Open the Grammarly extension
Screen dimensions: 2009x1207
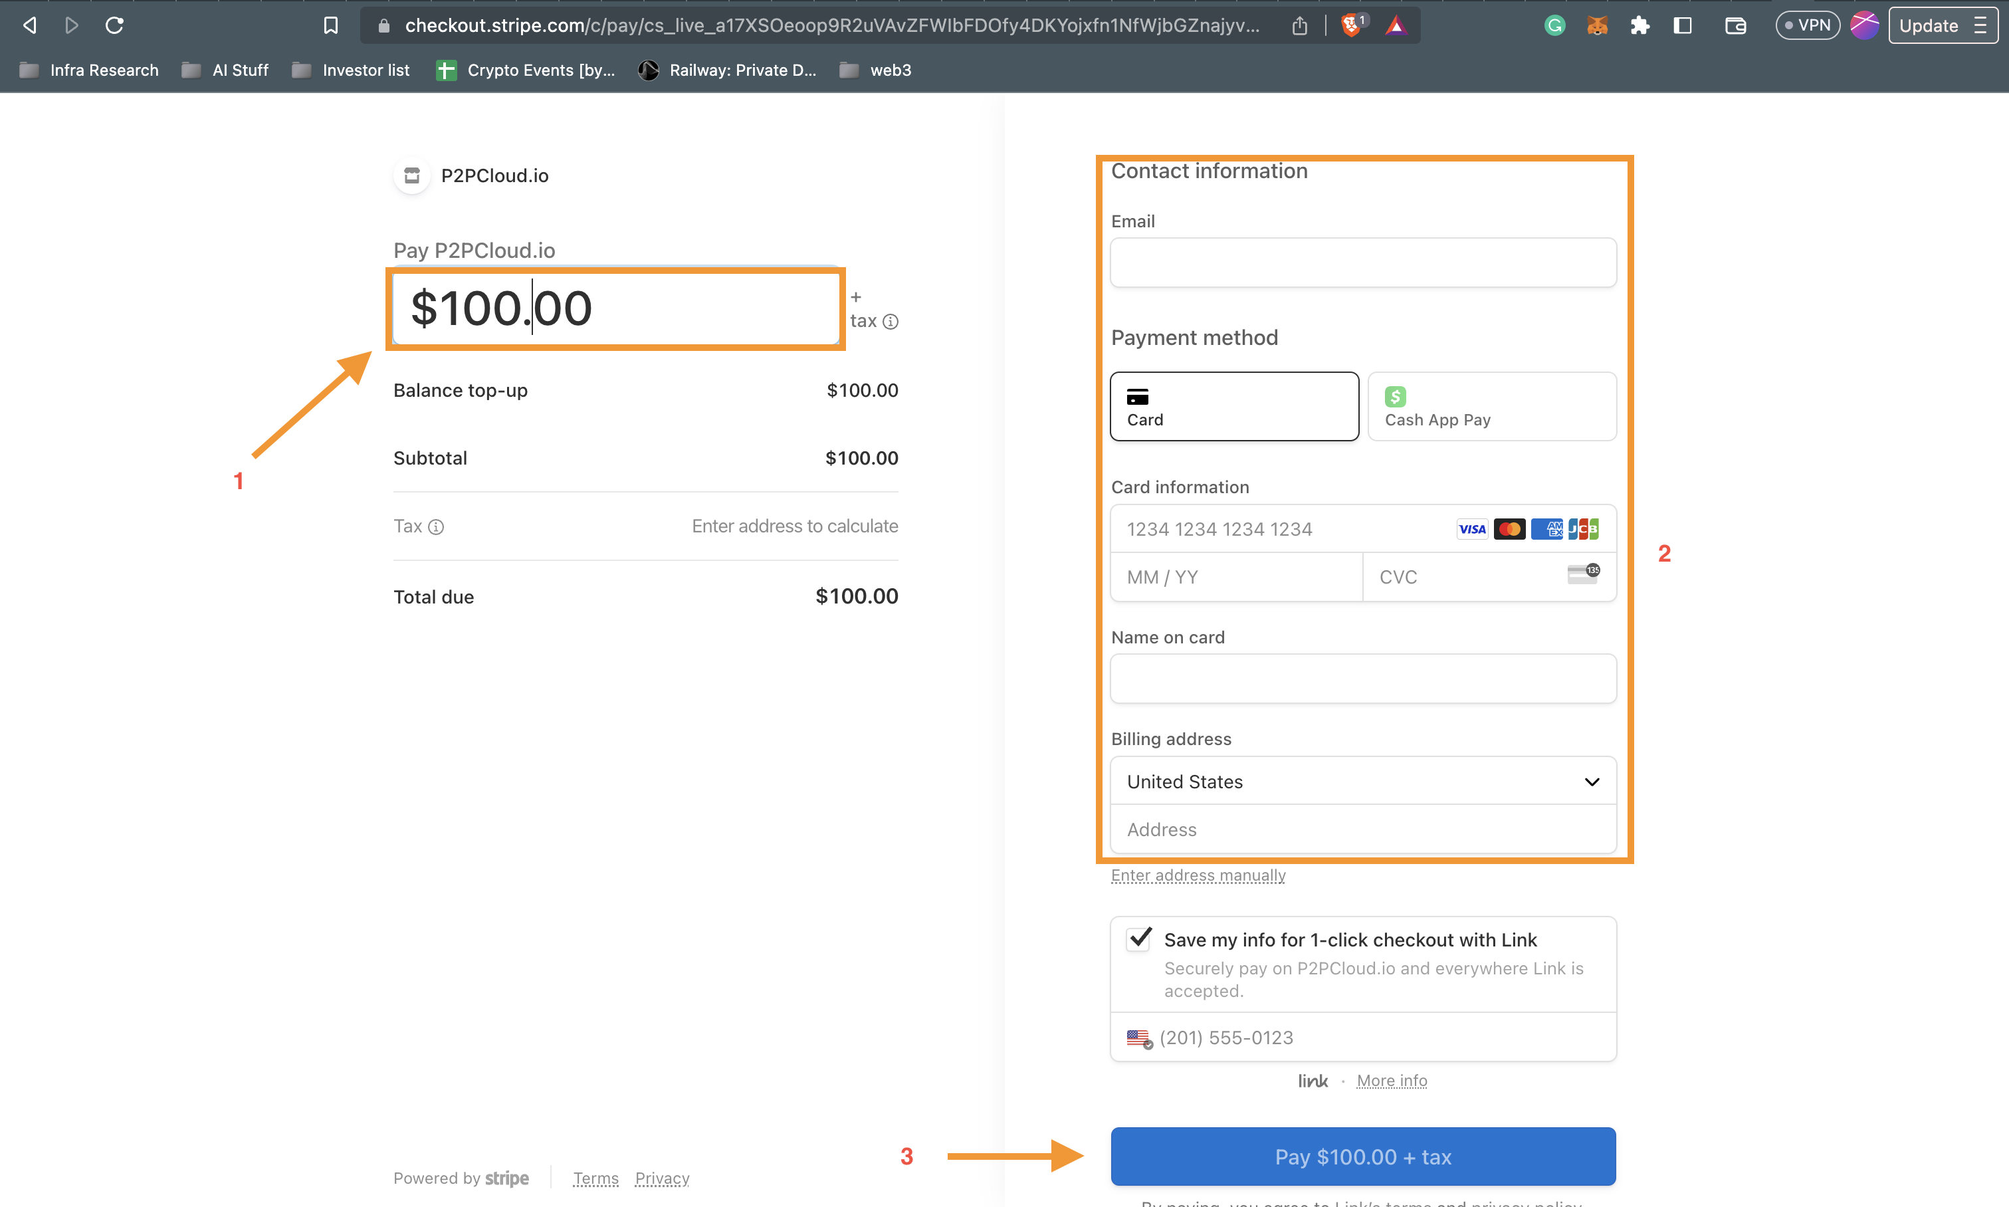point(1554,25)
